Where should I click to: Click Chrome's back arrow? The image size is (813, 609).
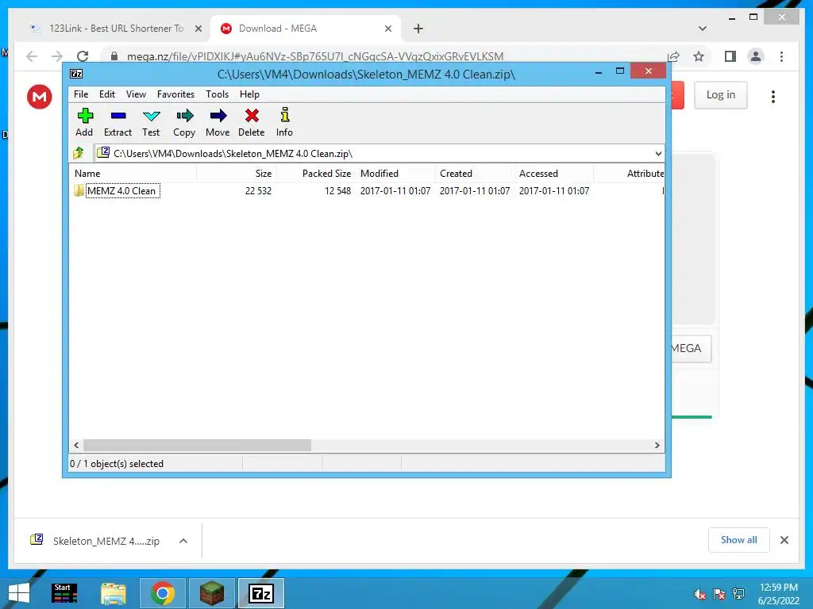click(32, 56)
